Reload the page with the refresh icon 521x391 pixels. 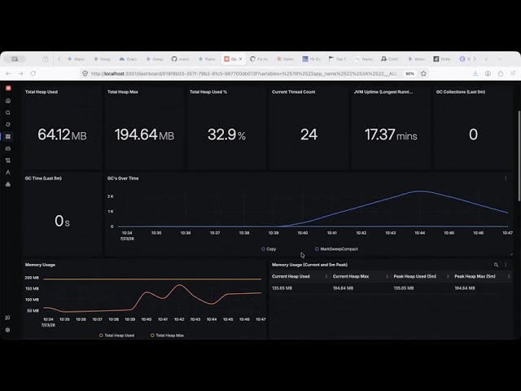pos(33,73)
